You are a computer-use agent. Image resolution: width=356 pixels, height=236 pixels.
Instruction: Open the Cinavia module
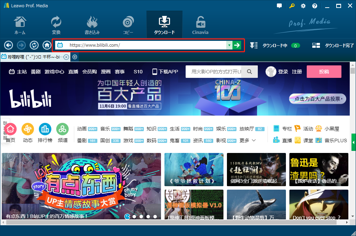[x=200, y=25]
